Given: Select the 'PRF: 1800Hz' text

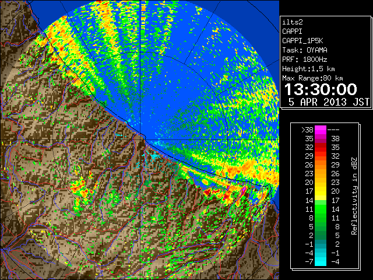Looking at the screenshot, I should [305, 60].
